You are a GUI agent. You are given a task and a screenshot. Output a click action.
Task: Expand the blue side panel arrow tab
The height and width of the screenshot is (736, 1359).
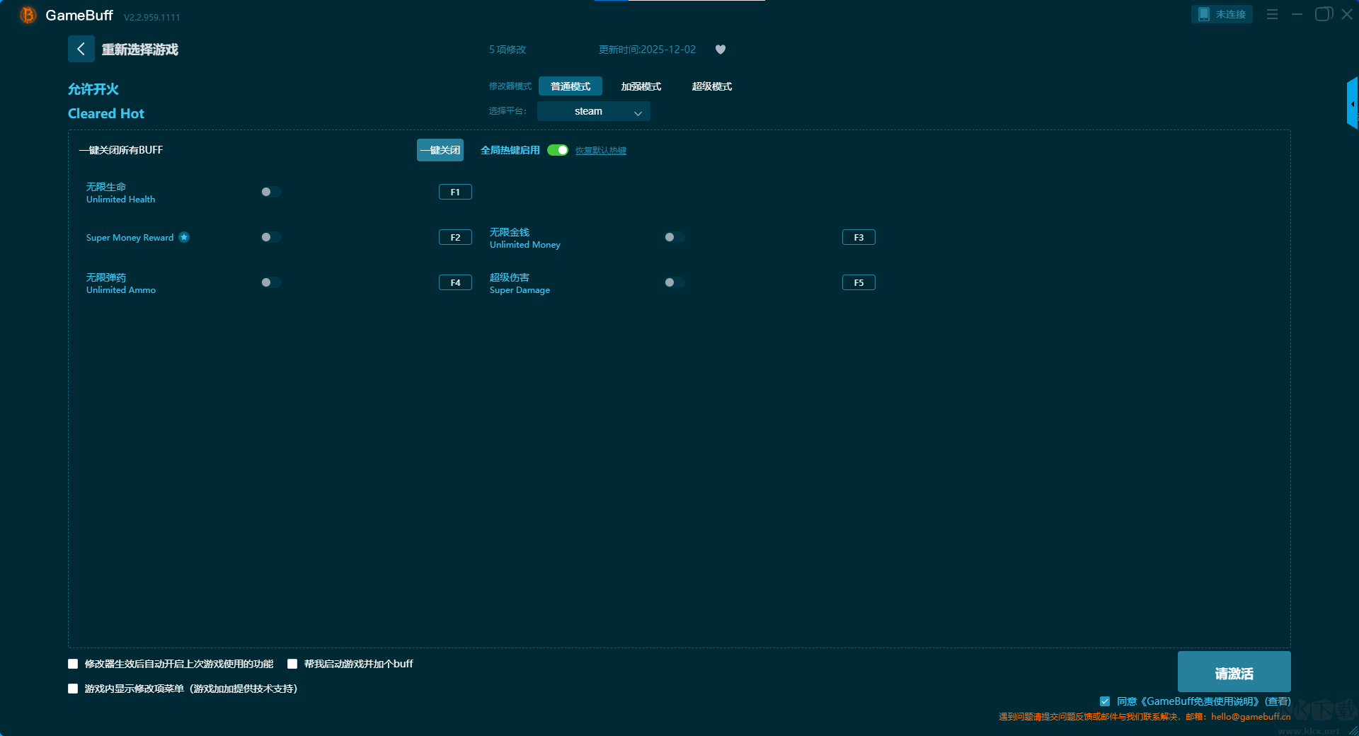(x=1352, y=103)
